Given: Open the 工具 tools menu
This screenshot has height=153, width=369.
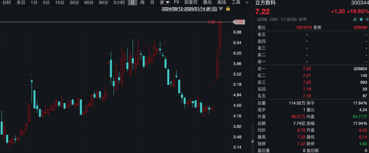Looking at the screenshot, I should [236, 2].
